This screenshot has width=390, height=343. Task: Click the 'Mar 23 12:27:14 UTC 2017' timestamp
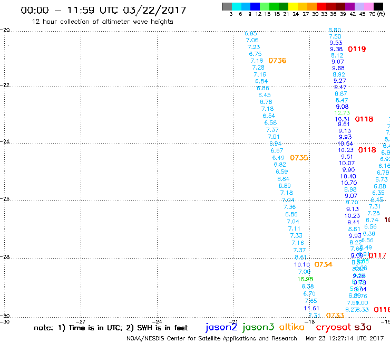345,338
